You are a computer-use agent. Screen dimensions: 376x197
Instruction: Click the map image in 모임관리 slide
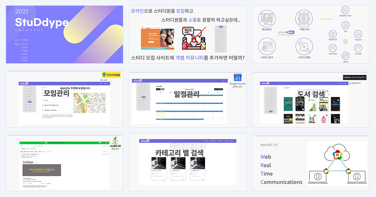(89, 103)
